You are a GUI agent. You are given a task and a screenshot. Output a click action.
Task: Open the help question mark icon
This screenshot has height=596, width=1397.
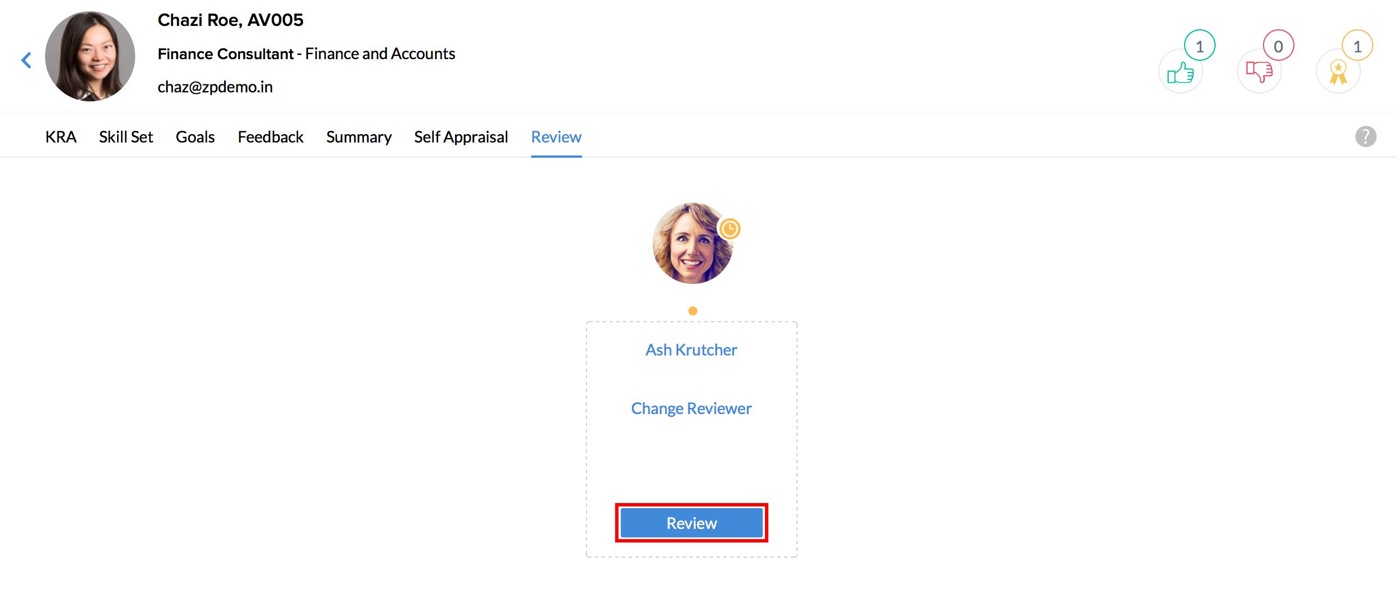1365,136
